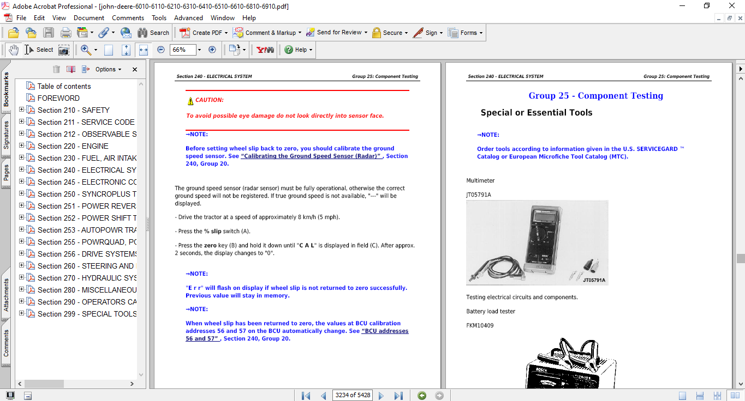Image resolution: width=745 pixels, height=401 pixels.
Task: Click the page number input field
Action: point(352,396)
